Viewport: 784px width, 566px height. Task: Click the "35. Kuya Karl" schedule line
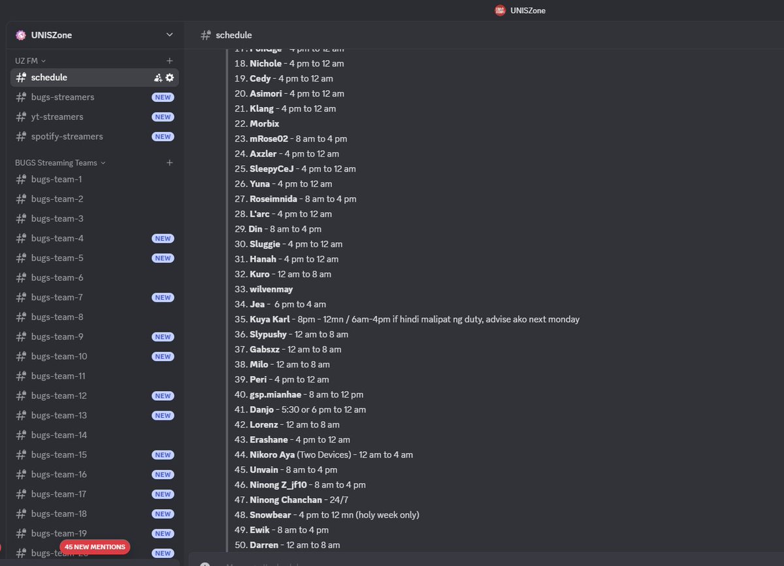pos(407,319)
